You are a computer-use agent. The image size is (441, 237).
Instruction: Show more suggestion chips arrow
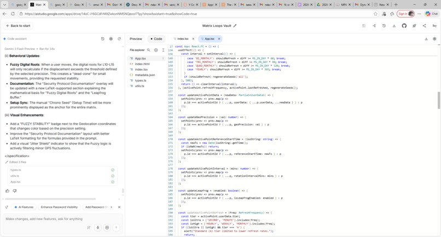point(112,207)
